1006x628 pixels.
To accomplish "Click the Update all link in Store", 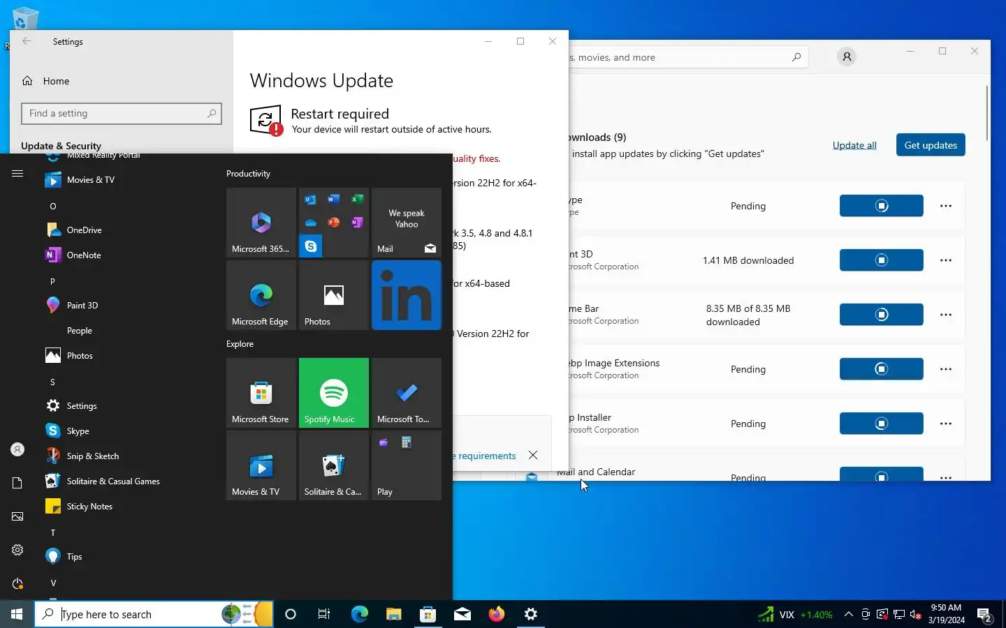I will click(x=854, y=145).
